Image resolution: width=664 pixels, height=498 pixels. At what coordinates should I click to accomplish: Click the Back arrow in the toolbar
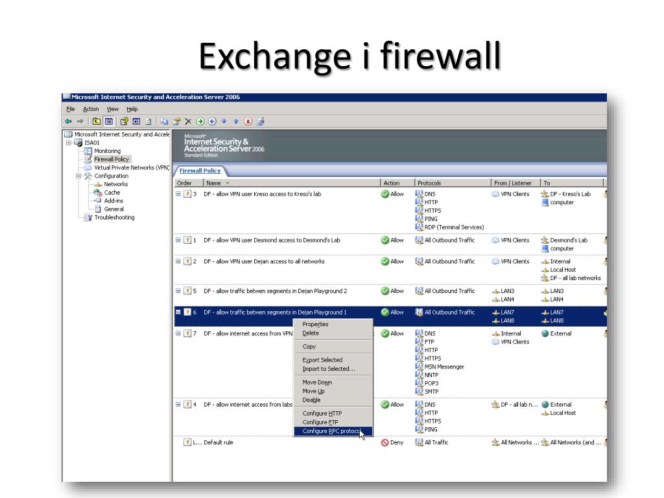point(68,121)
